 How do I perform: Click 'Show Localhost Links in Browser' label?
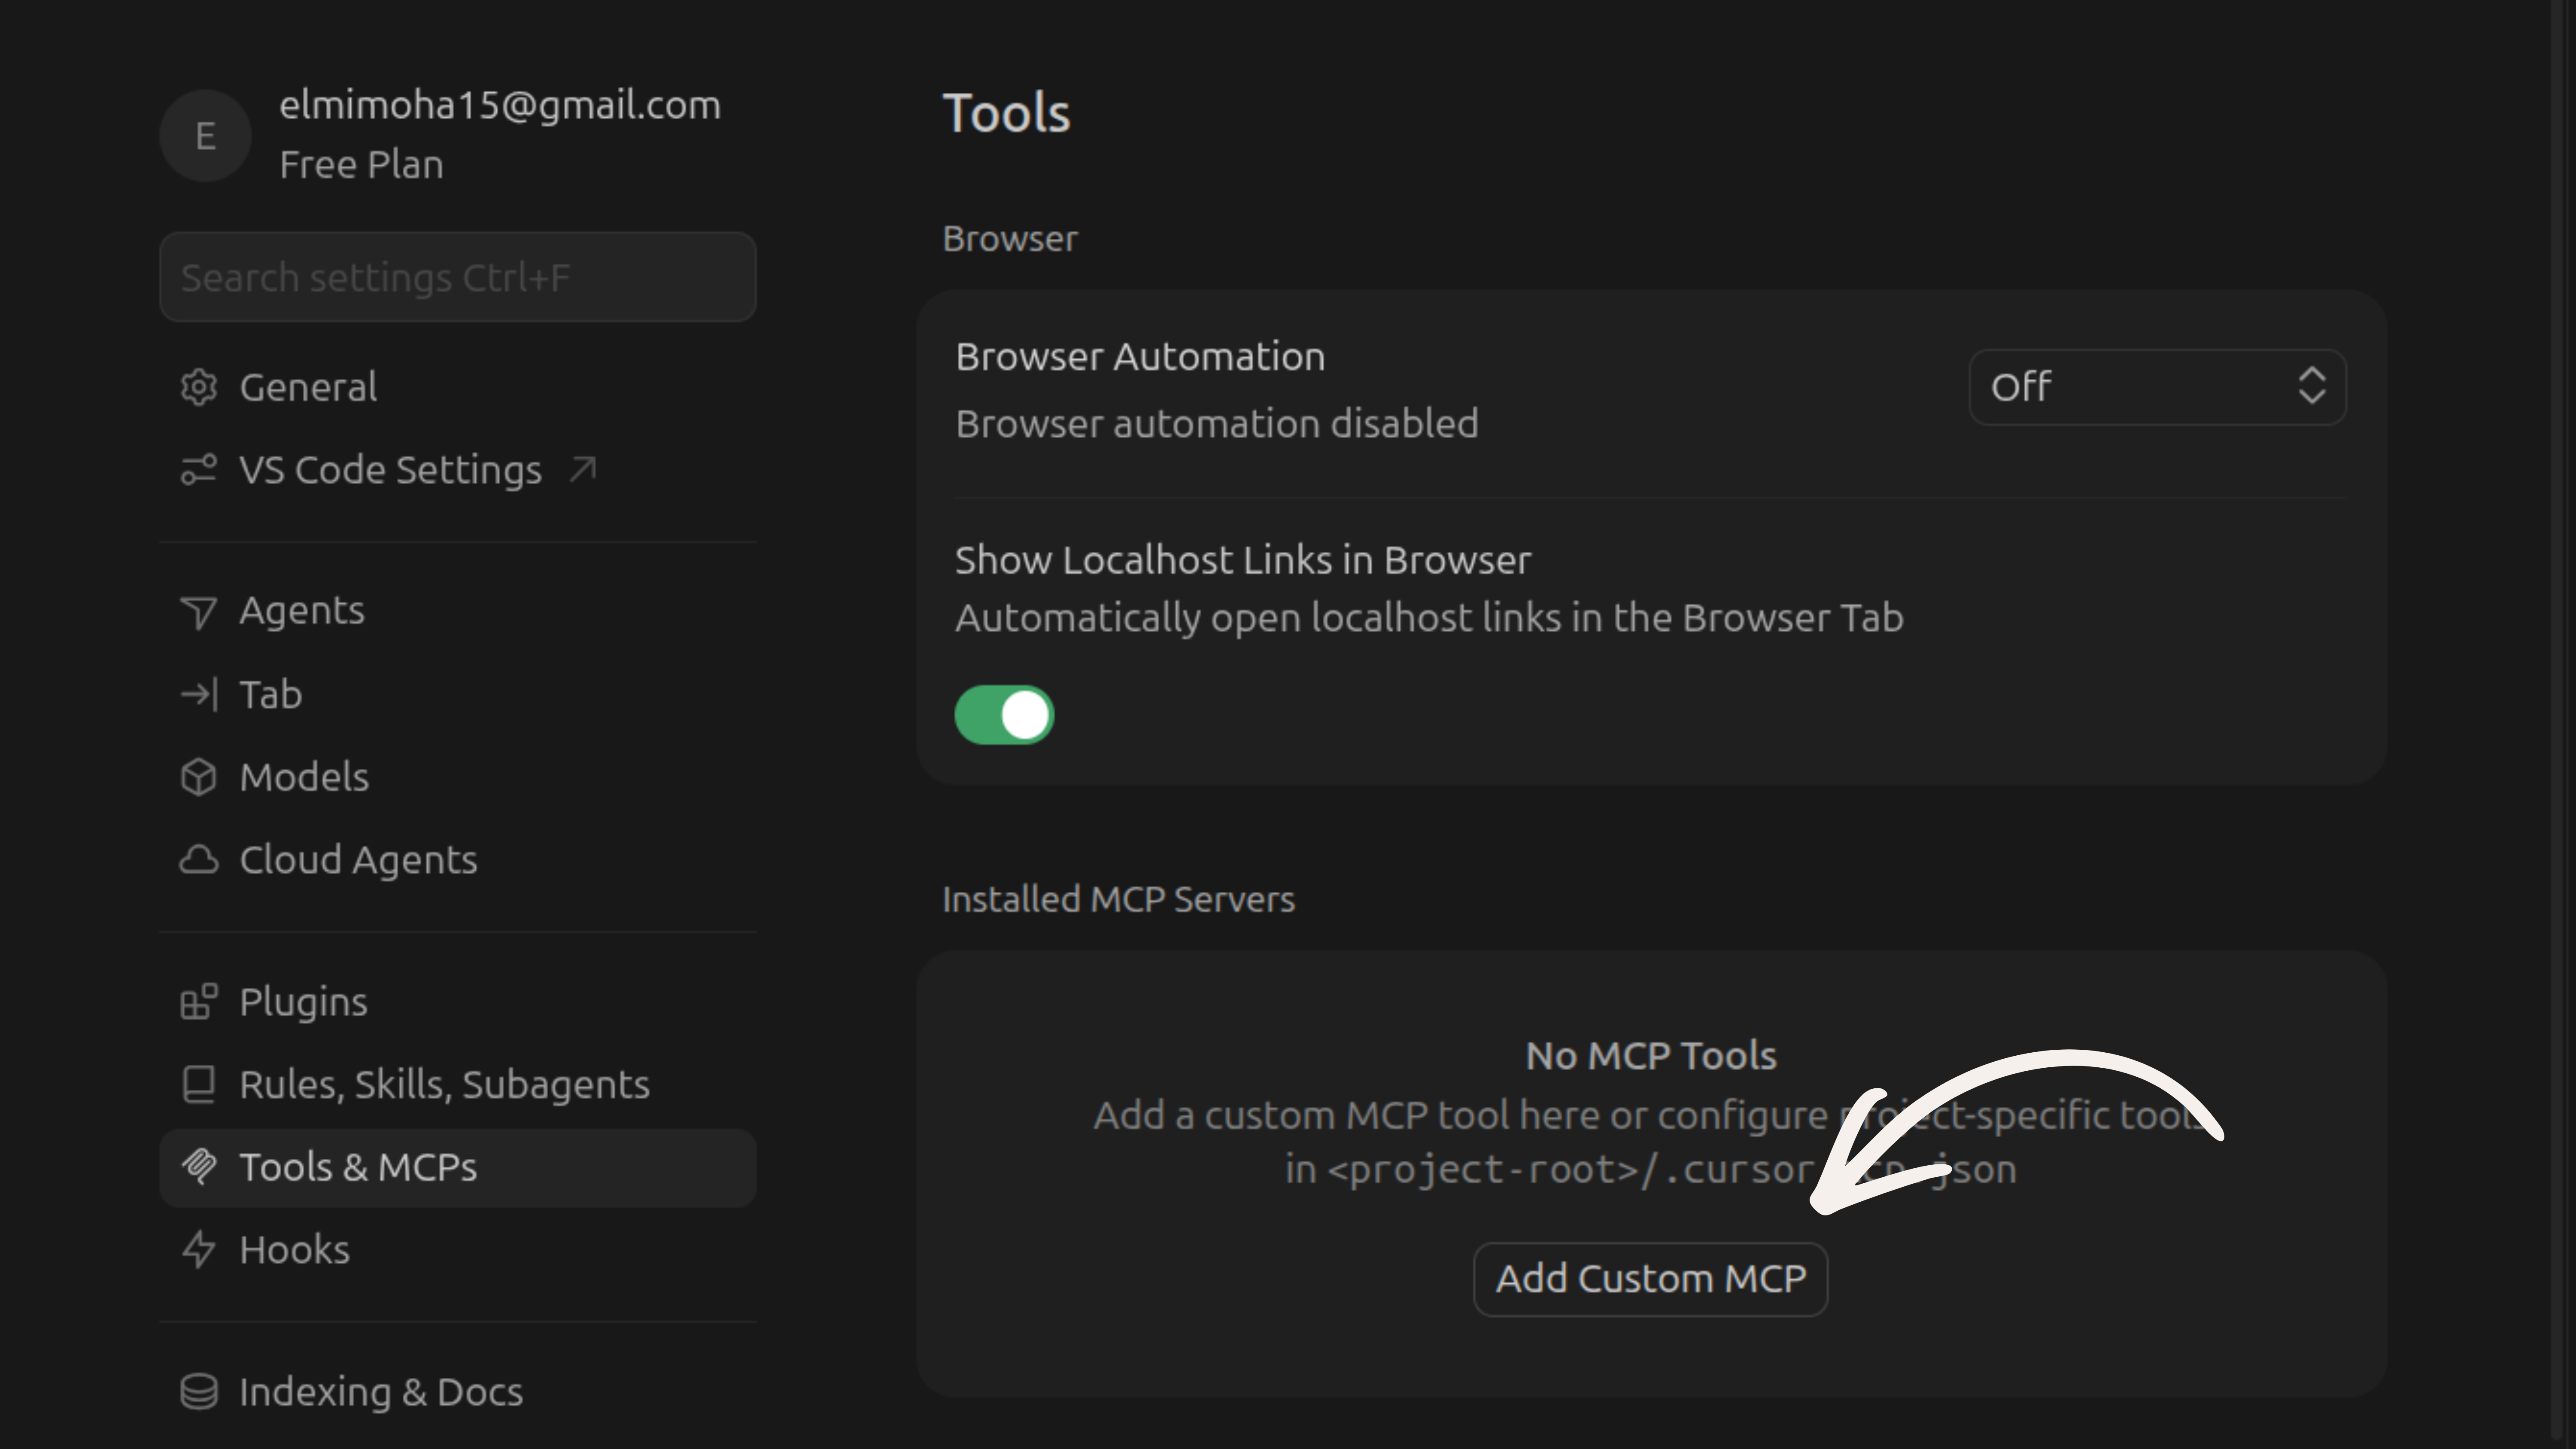tap(1242, 561)
